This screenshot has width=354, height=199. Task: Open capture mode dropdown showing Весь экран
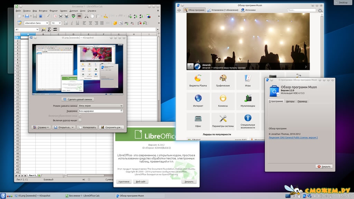click(101, 106)
